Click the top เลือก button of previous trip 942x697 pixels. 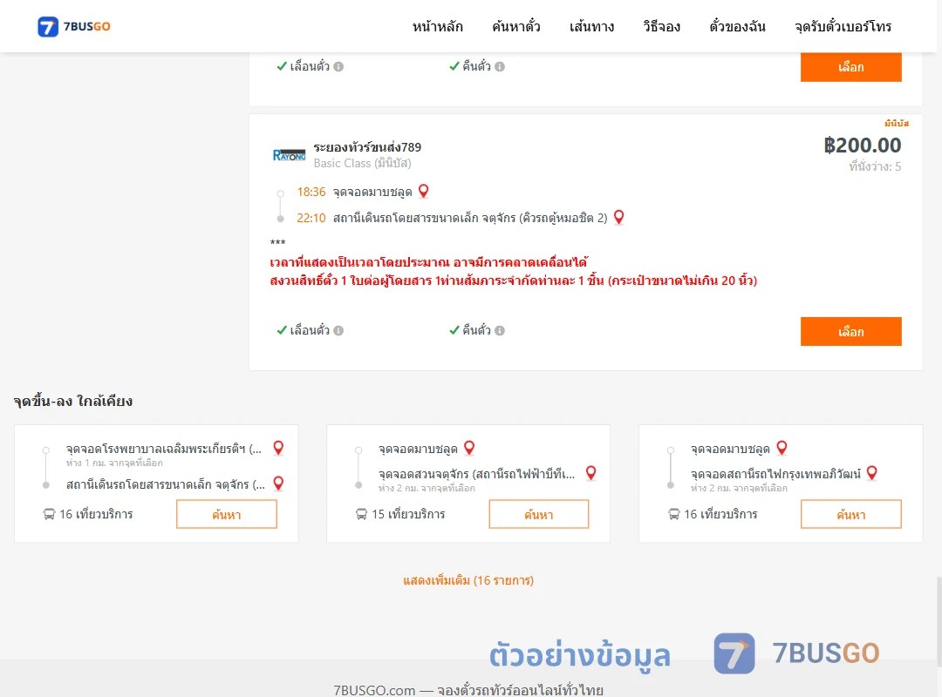coord(850,66)
